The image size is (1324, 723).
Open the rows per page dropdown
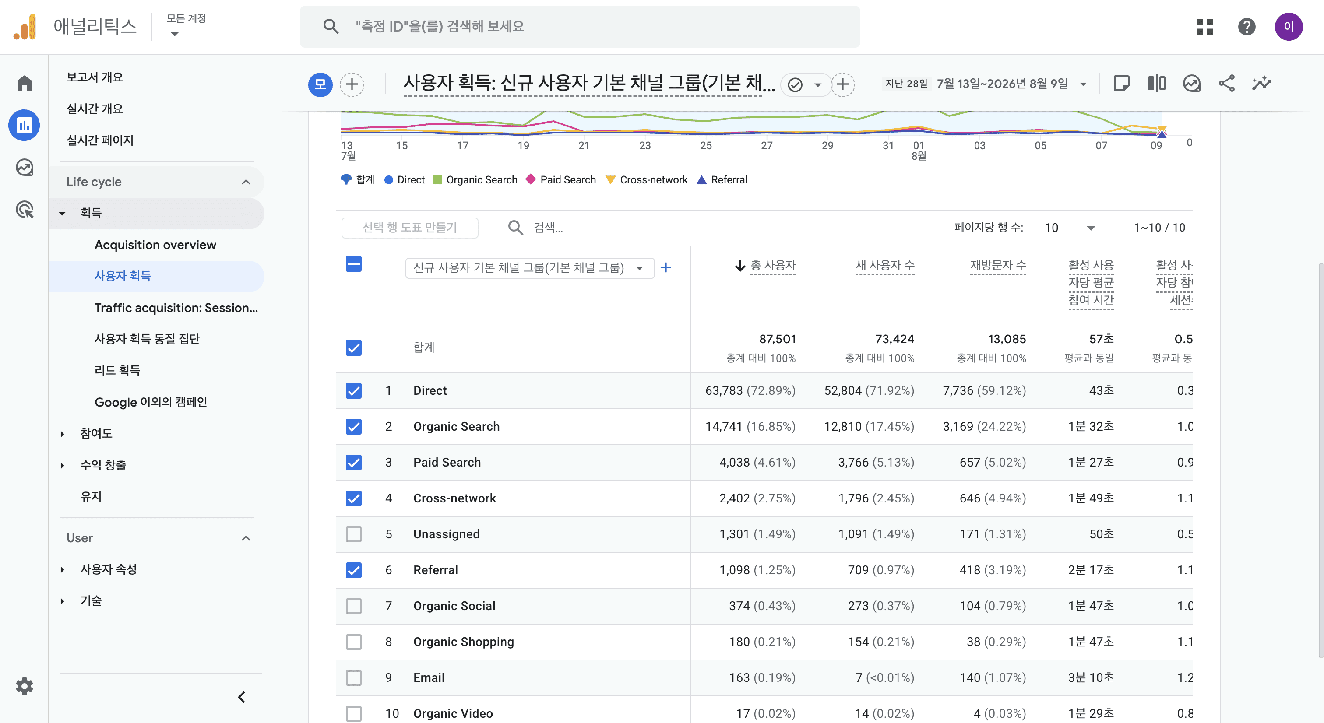pyautogui.click(x=1069, y=228)
